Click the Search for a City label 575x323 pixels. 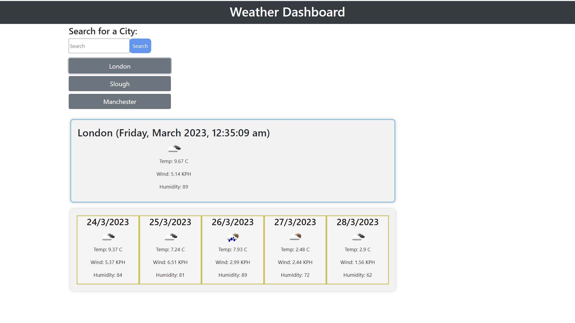point(103,31)
